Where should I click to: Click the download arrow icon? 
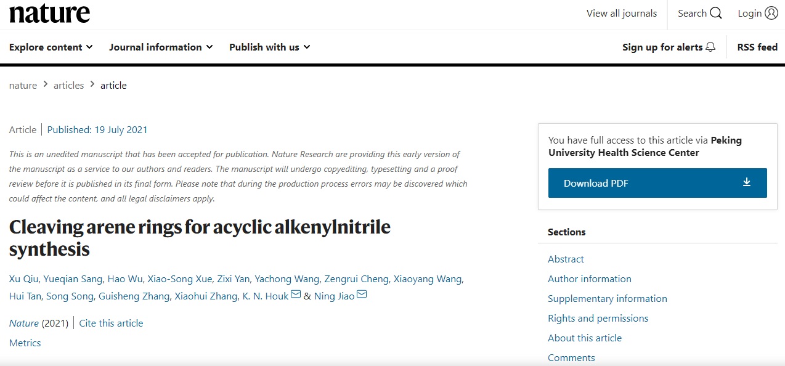(x=747, y=182)
